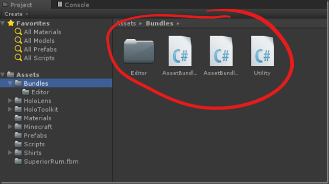Open the Create dropdown menu
This screenshot has width=329, height=184.
click(x=16, y=14)
